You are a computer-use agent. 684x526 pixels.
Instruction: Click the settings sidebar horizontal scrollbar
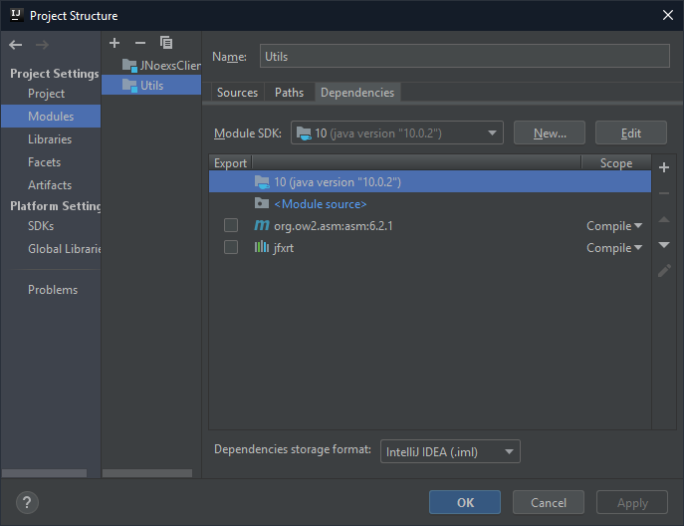coord(44,473)
